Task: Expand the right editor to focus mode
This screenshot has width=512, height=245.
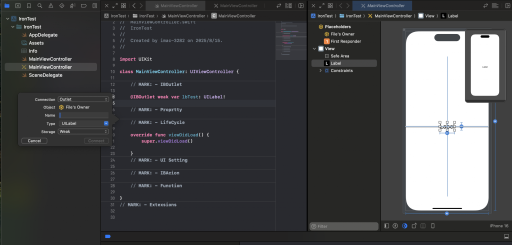Action: pos(322,5)
